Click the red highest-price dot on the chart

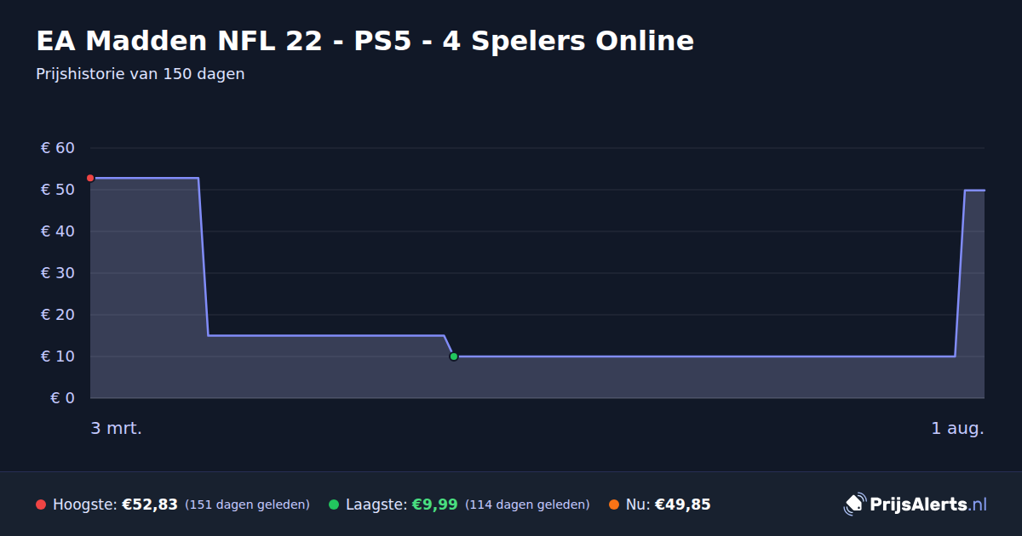click(90, 178)
